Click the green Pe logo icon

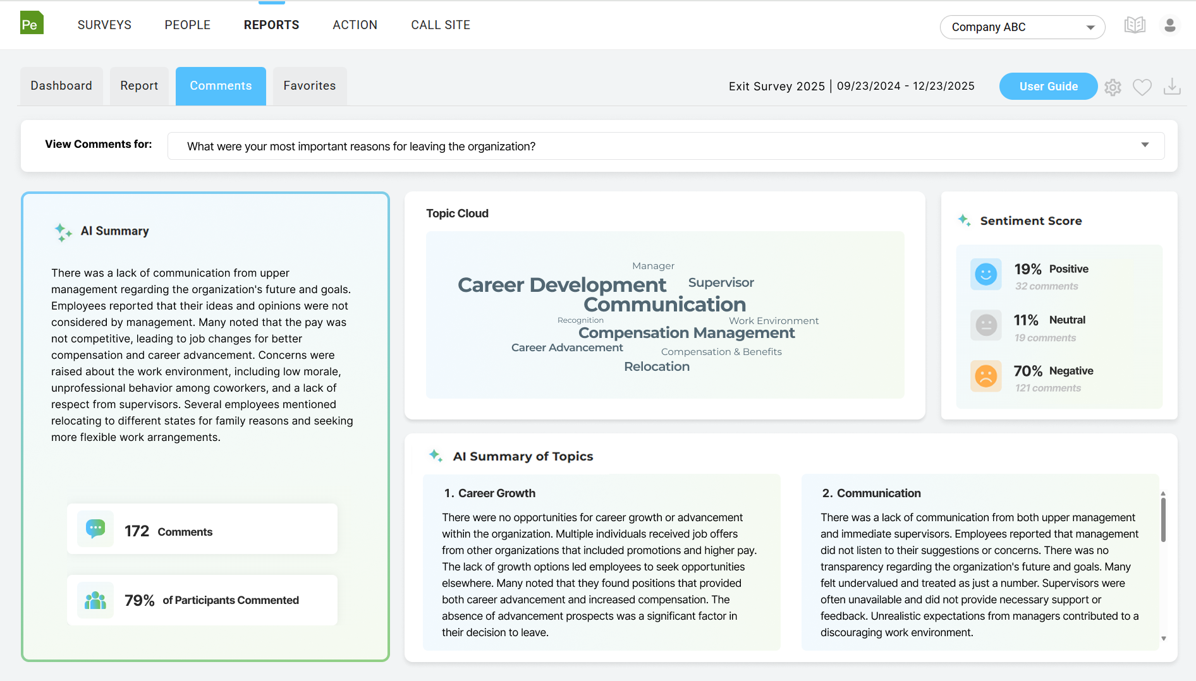[32, 23]
